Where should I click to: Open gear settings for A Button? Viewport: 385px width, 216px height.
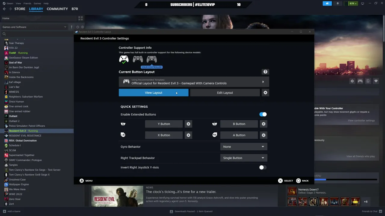coord(263,135)
